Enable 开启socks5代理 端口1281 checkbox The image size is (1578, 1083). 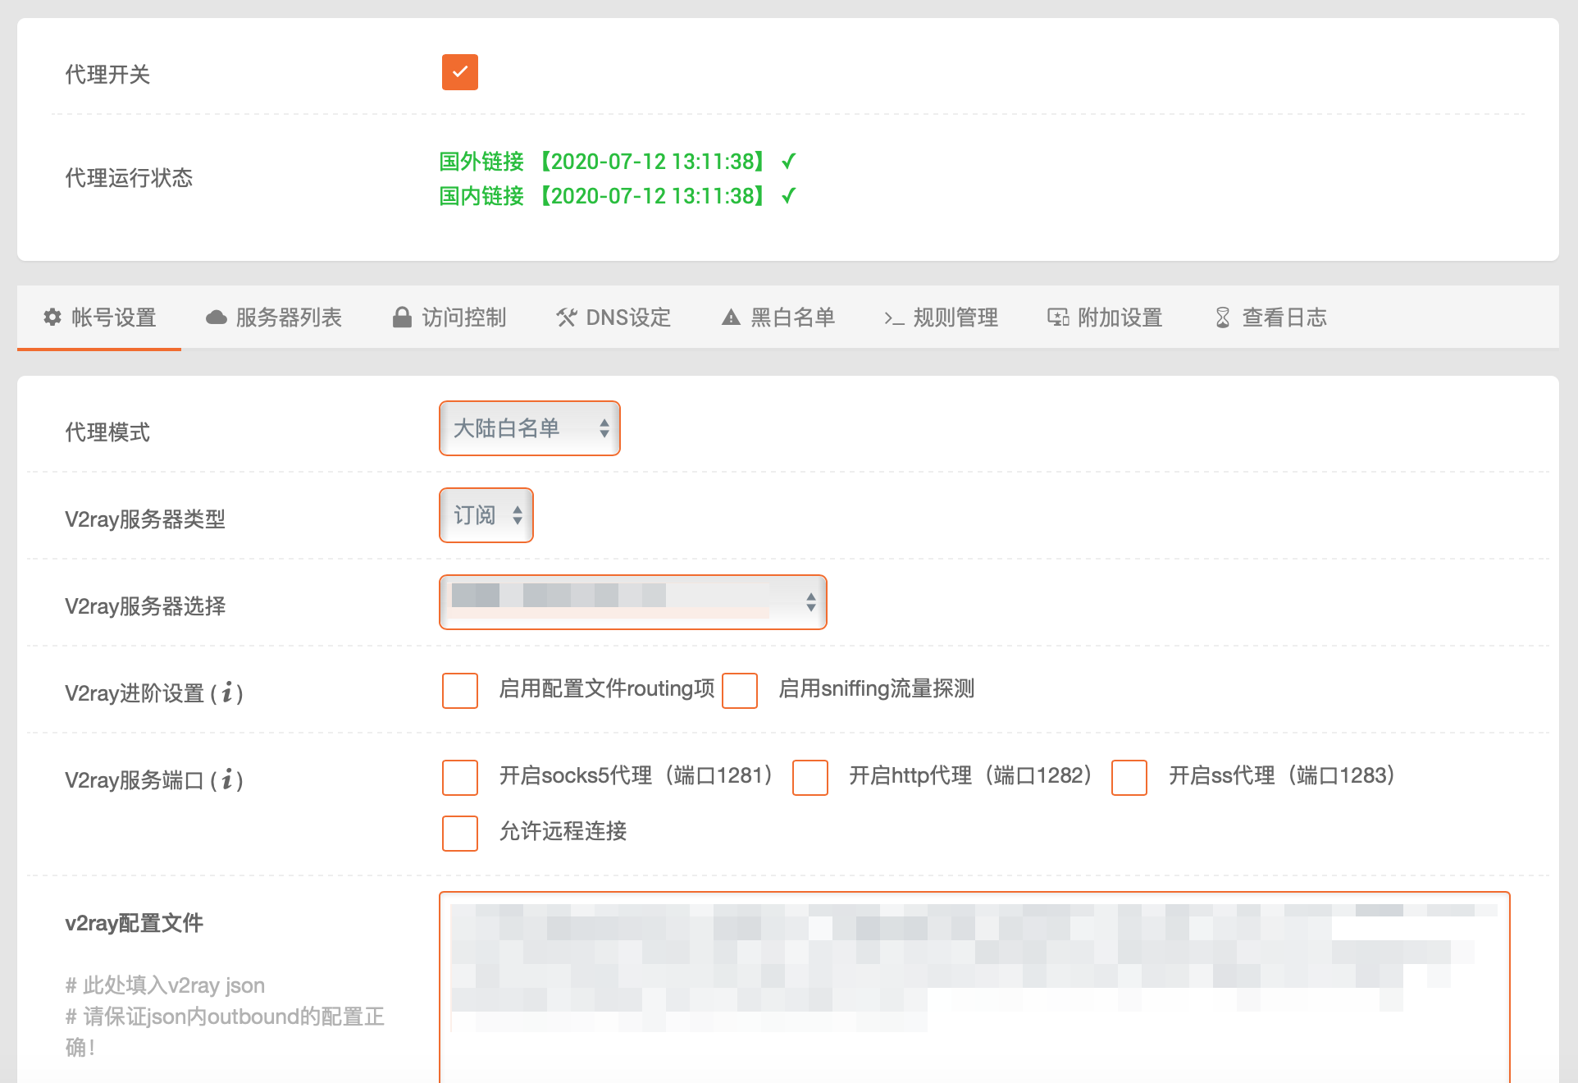(x=459, y=777)
